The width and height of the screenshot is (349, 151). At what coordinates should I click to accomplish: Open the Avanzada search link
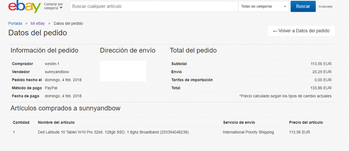pyautogui.click(x=326, y=7)
